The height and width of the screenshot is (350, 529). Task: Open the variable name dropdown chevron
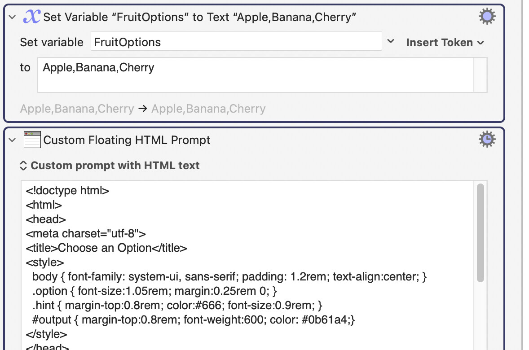pos(391,42)
